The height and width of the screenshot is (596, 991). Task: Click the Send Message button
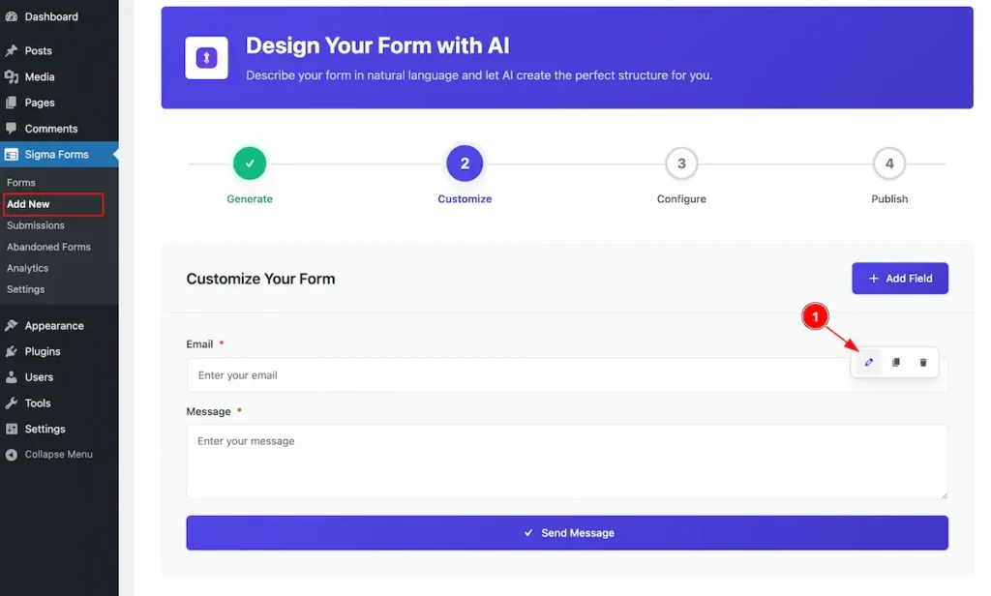tap(567, 533)
